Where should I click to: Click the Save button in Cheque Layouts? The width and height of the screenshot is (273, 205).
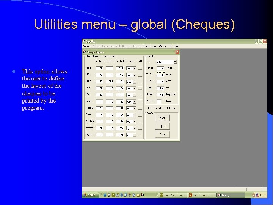click(x=162, y=118)
